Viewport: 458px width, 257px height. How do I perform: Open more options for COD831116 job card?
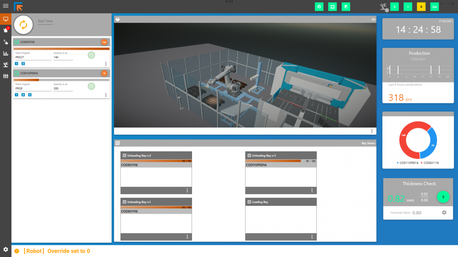click(x=105, y=64)
